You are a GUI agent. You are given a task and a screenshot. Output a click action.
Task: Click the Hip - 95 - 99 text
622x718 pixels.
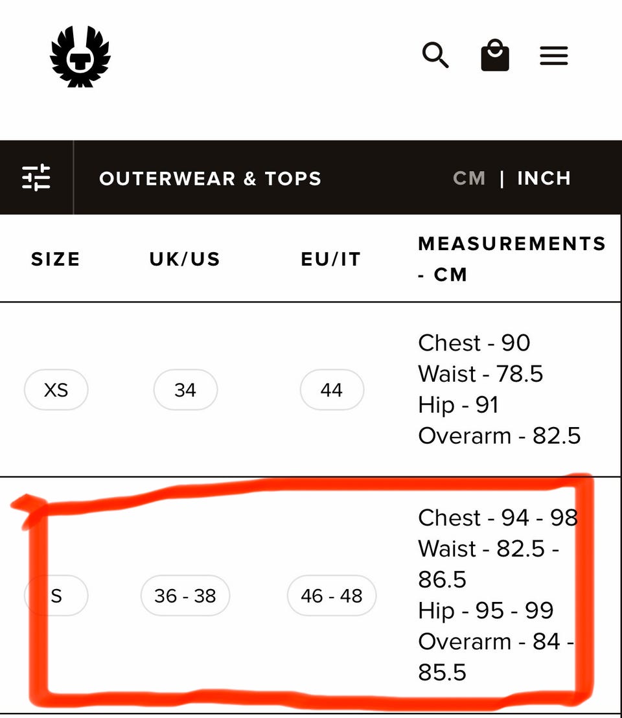click(x=486, y=610)
